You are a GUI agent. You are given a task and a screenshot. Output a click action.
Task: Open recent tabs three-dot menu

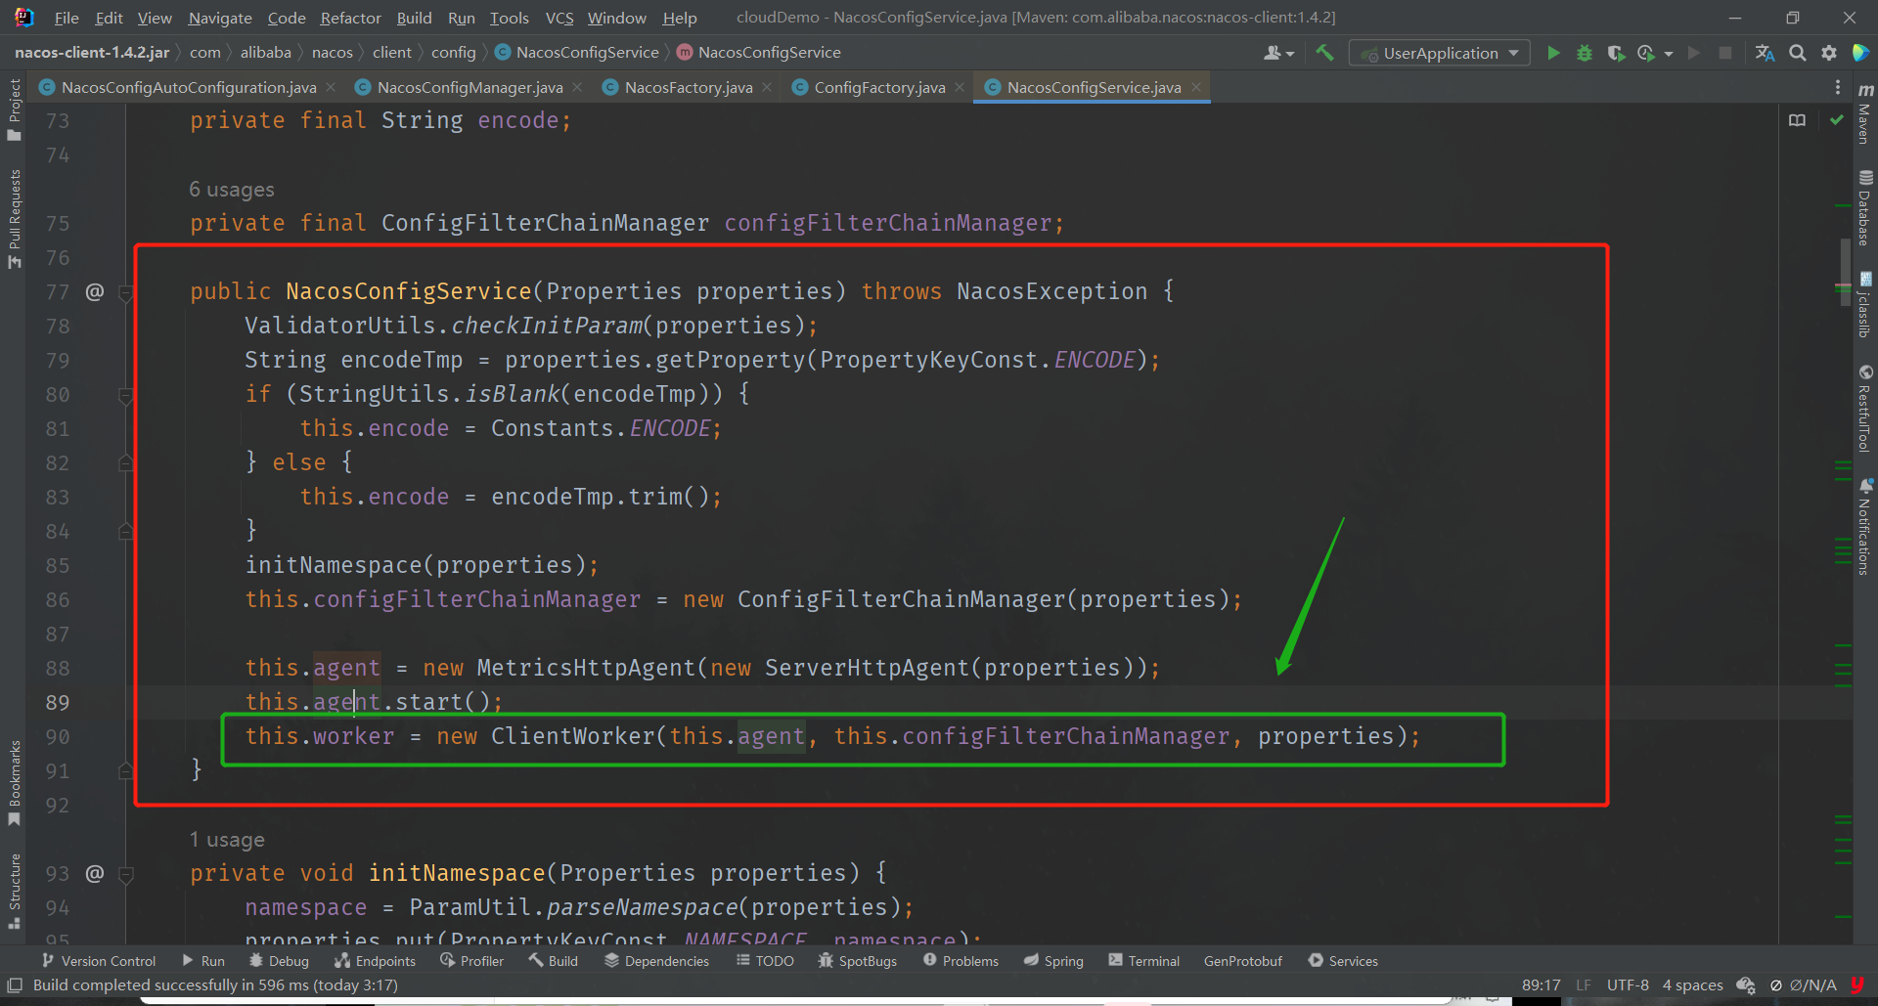click(1838, 87)
